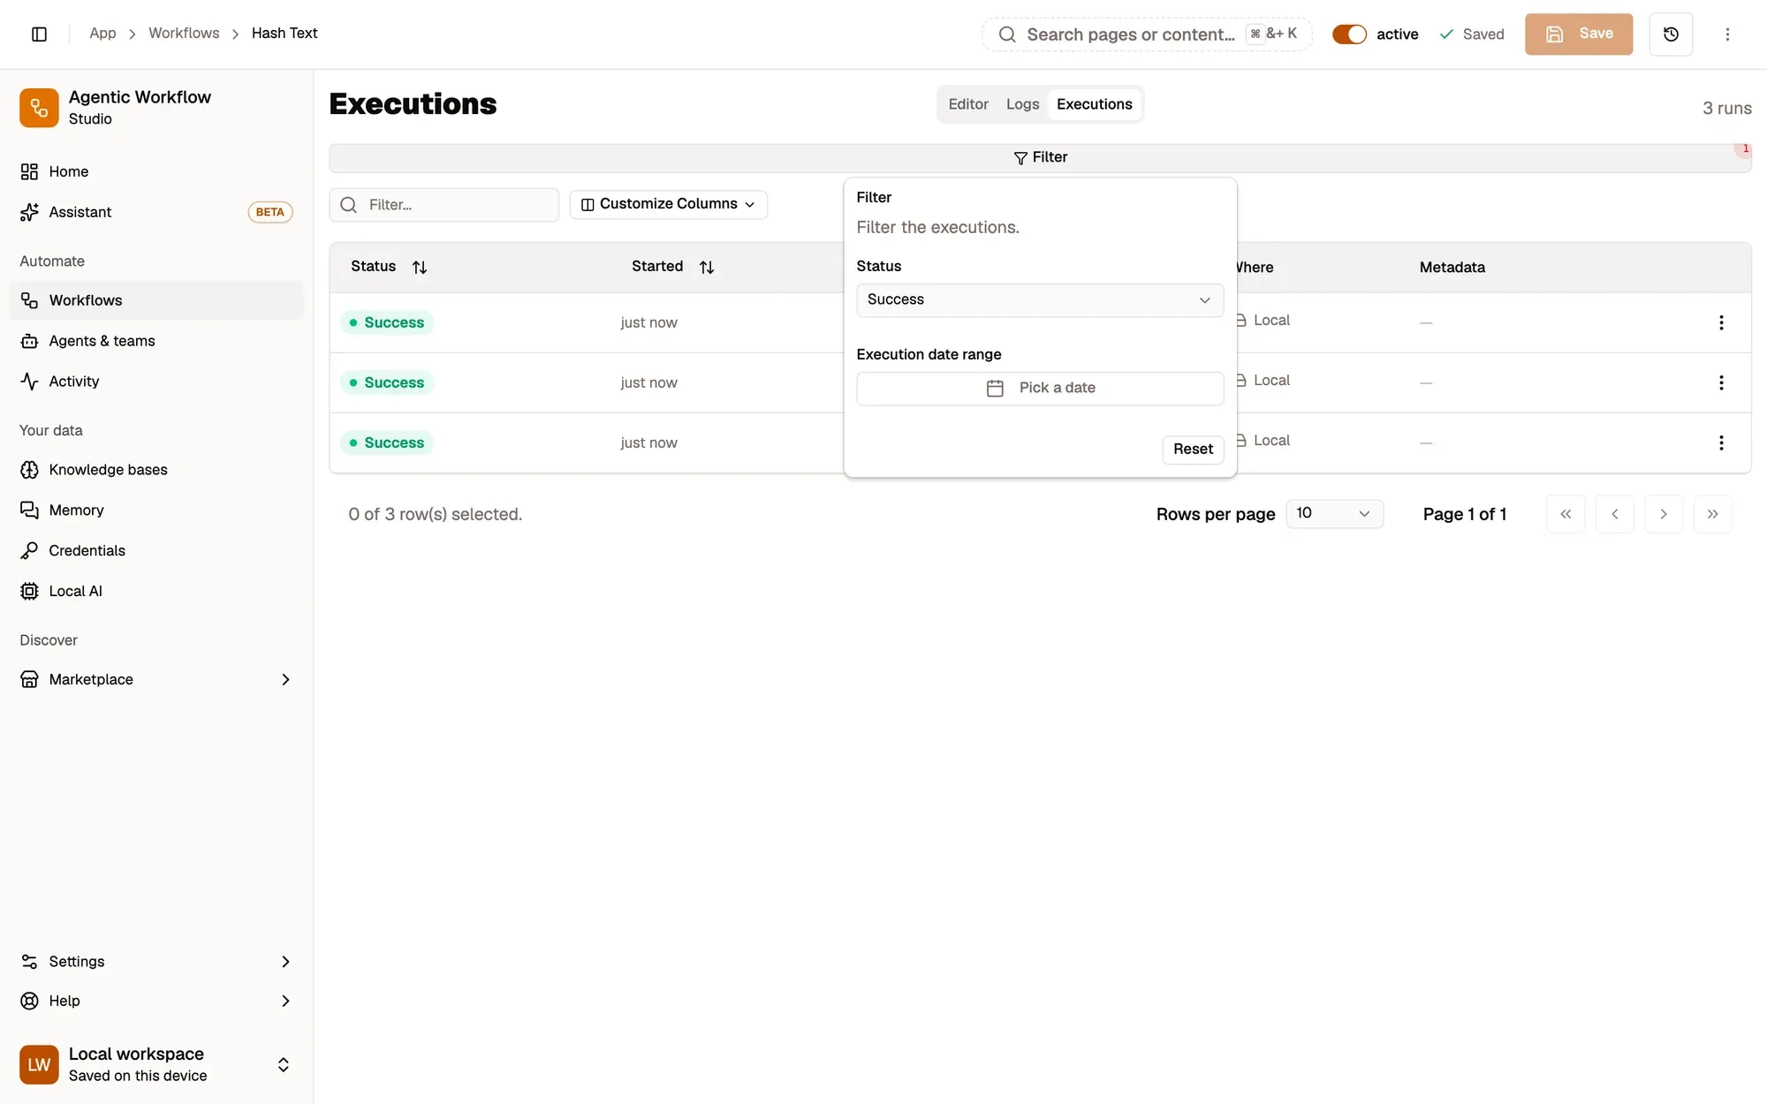
Task: Open Agents & teams
Action: (156, 341)
